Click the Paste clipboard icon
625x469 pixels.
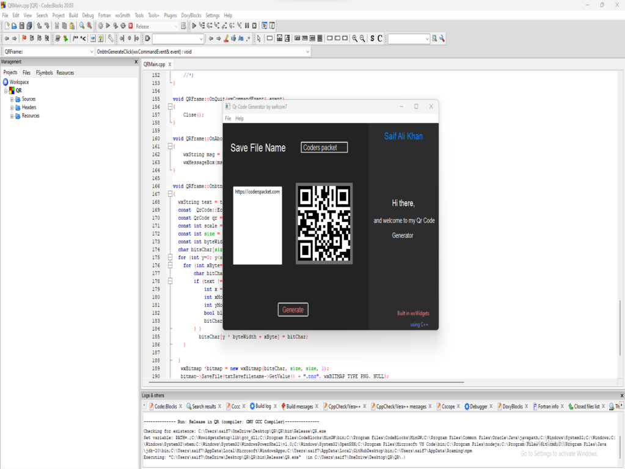71,26
